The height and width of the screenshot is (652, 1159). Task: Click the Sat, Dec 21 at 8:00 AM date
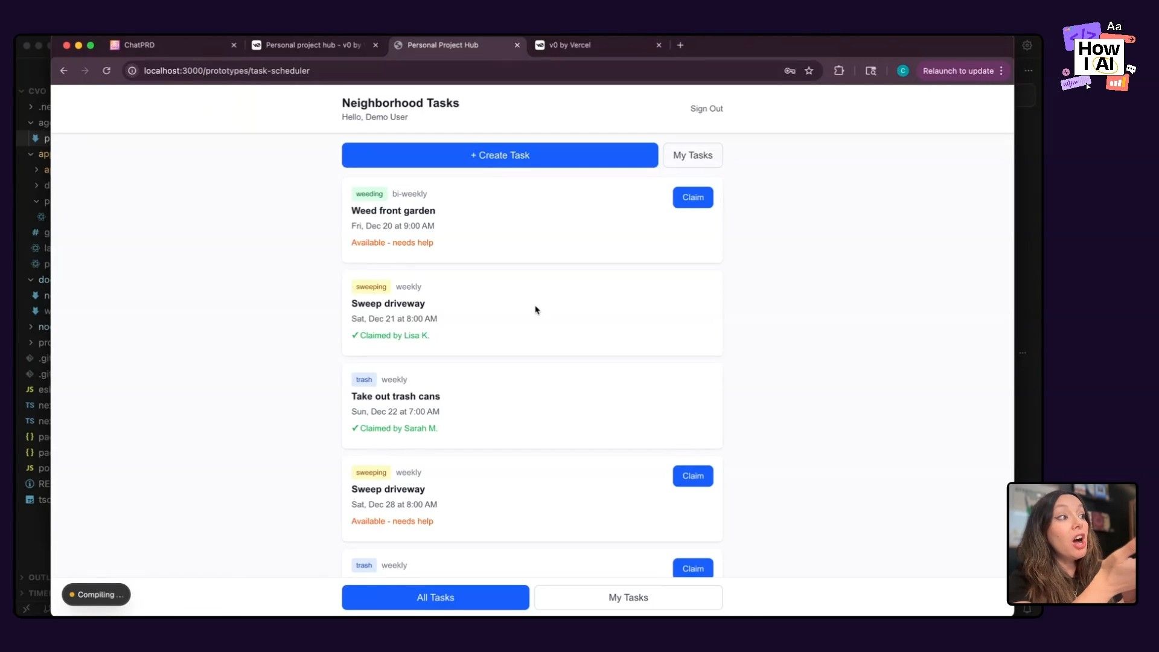pyautogui.click(x=394, y=319)
